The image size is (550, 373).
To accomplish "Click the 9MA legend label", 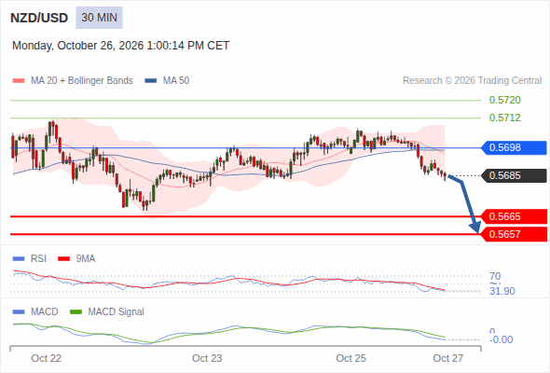I will coord(86,259).
